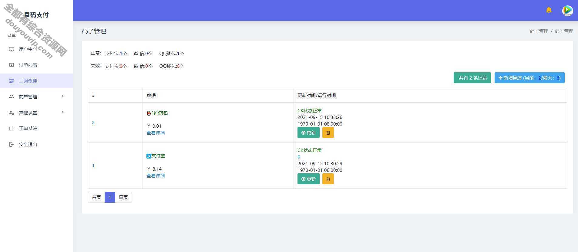Click the 商户管理 people icon
The height and width of the screenshot is (252, 578).
tap(12, 97)
